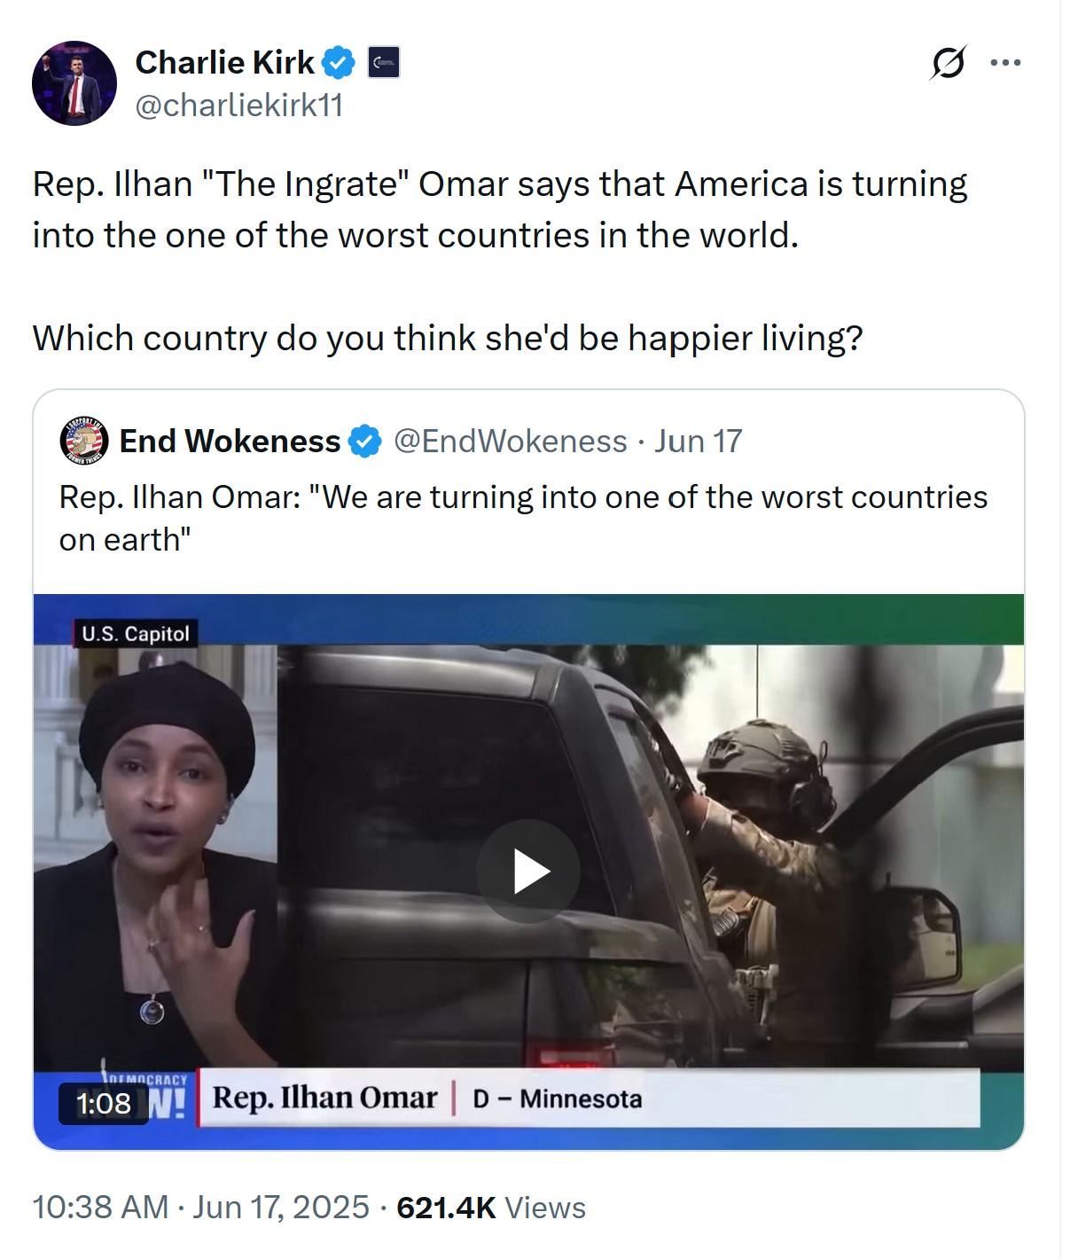This screenshot has width=1070, height=1259.
Task: Open the @charliekirk11 handle link
Action: point(238,106)
